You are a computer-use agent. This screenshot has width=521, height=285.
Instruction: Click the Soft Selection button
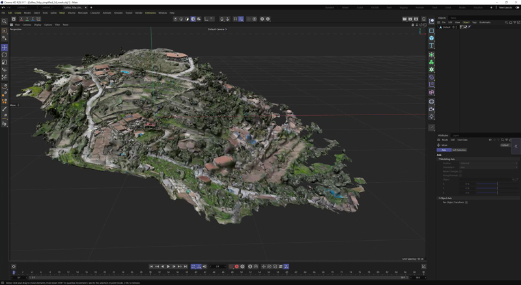pos(459,150)
